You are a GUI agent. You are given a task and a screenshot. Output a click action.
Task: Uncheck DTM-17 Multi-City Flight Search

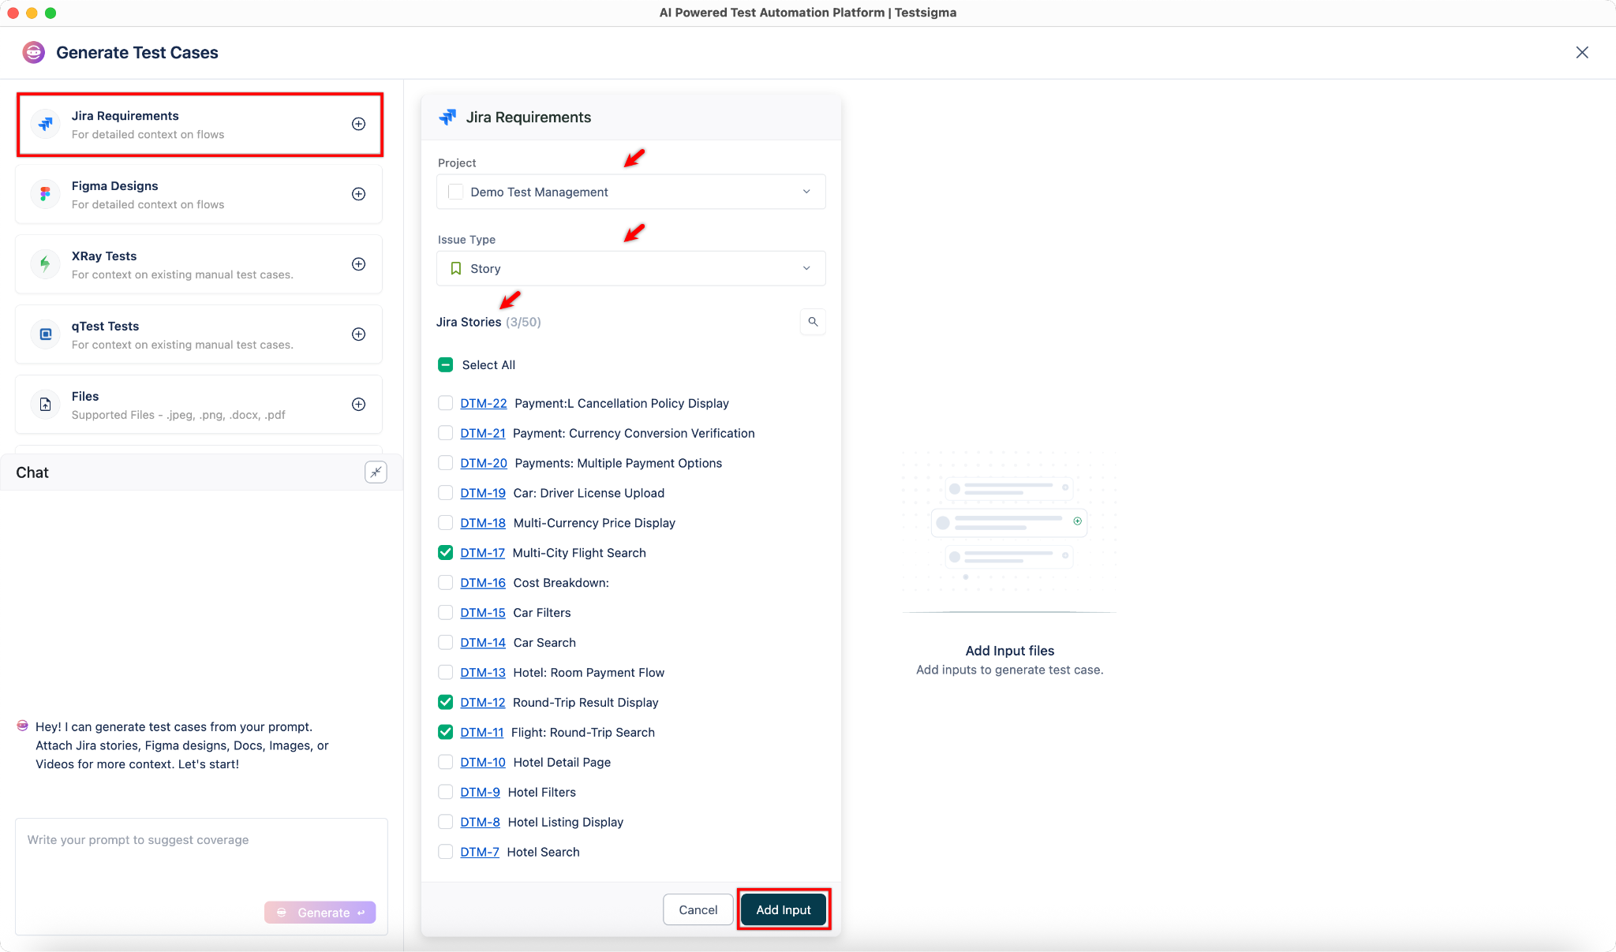coord(445,553)
